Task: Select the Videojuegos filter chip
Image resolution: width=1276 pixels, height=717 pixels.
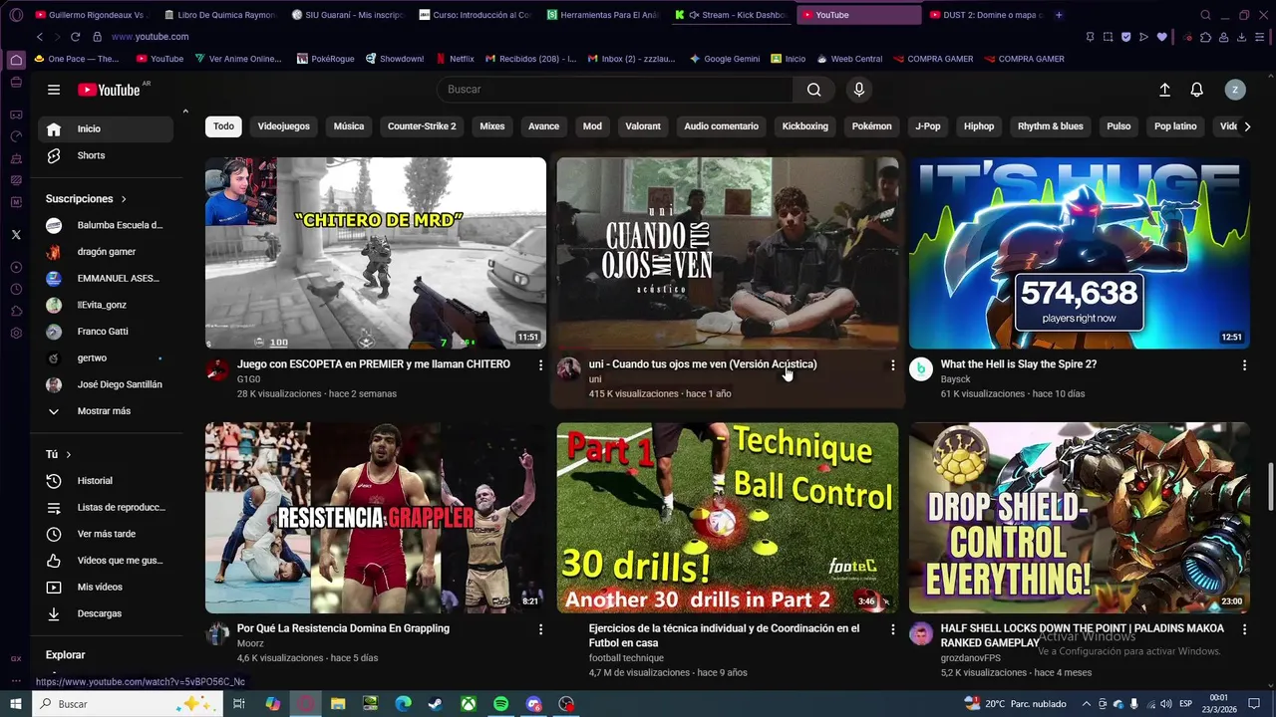Action: tap(284, 126)
